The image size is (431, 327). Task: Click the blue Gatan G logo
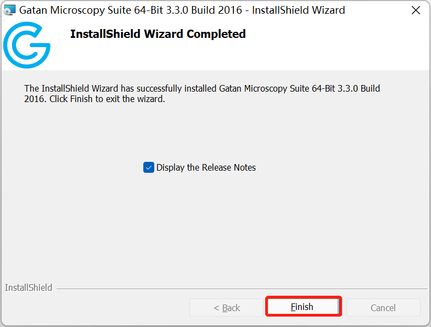27,45
